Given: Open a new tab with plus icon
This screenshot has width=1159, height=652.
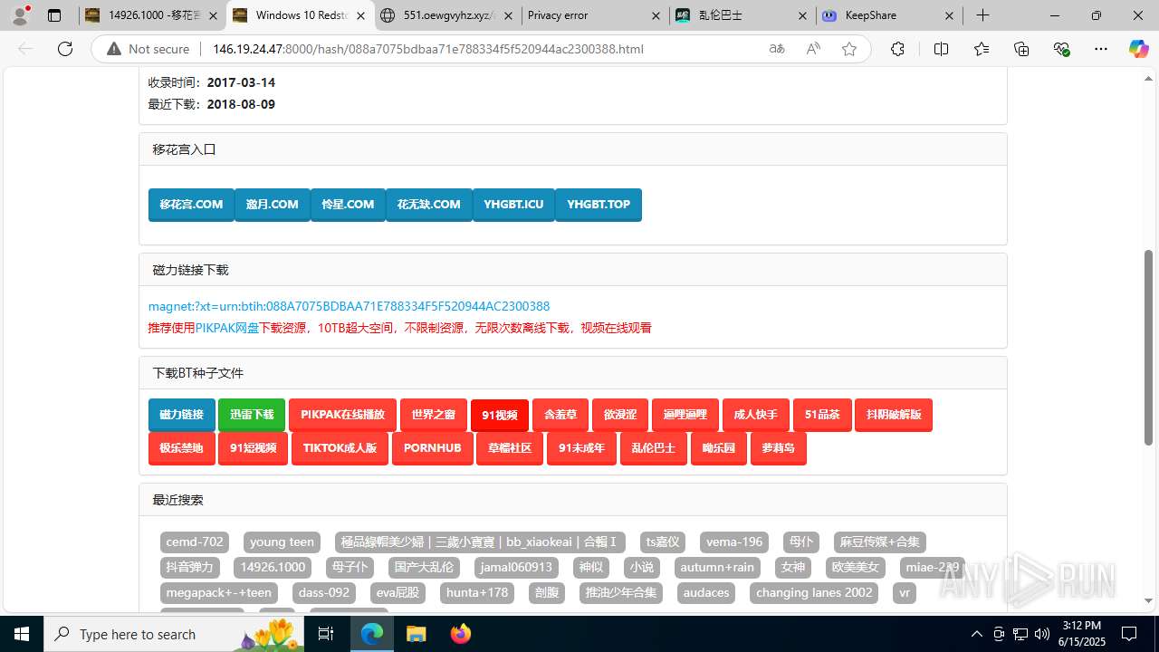Looking at the screenshot, I should pos(982,15).
